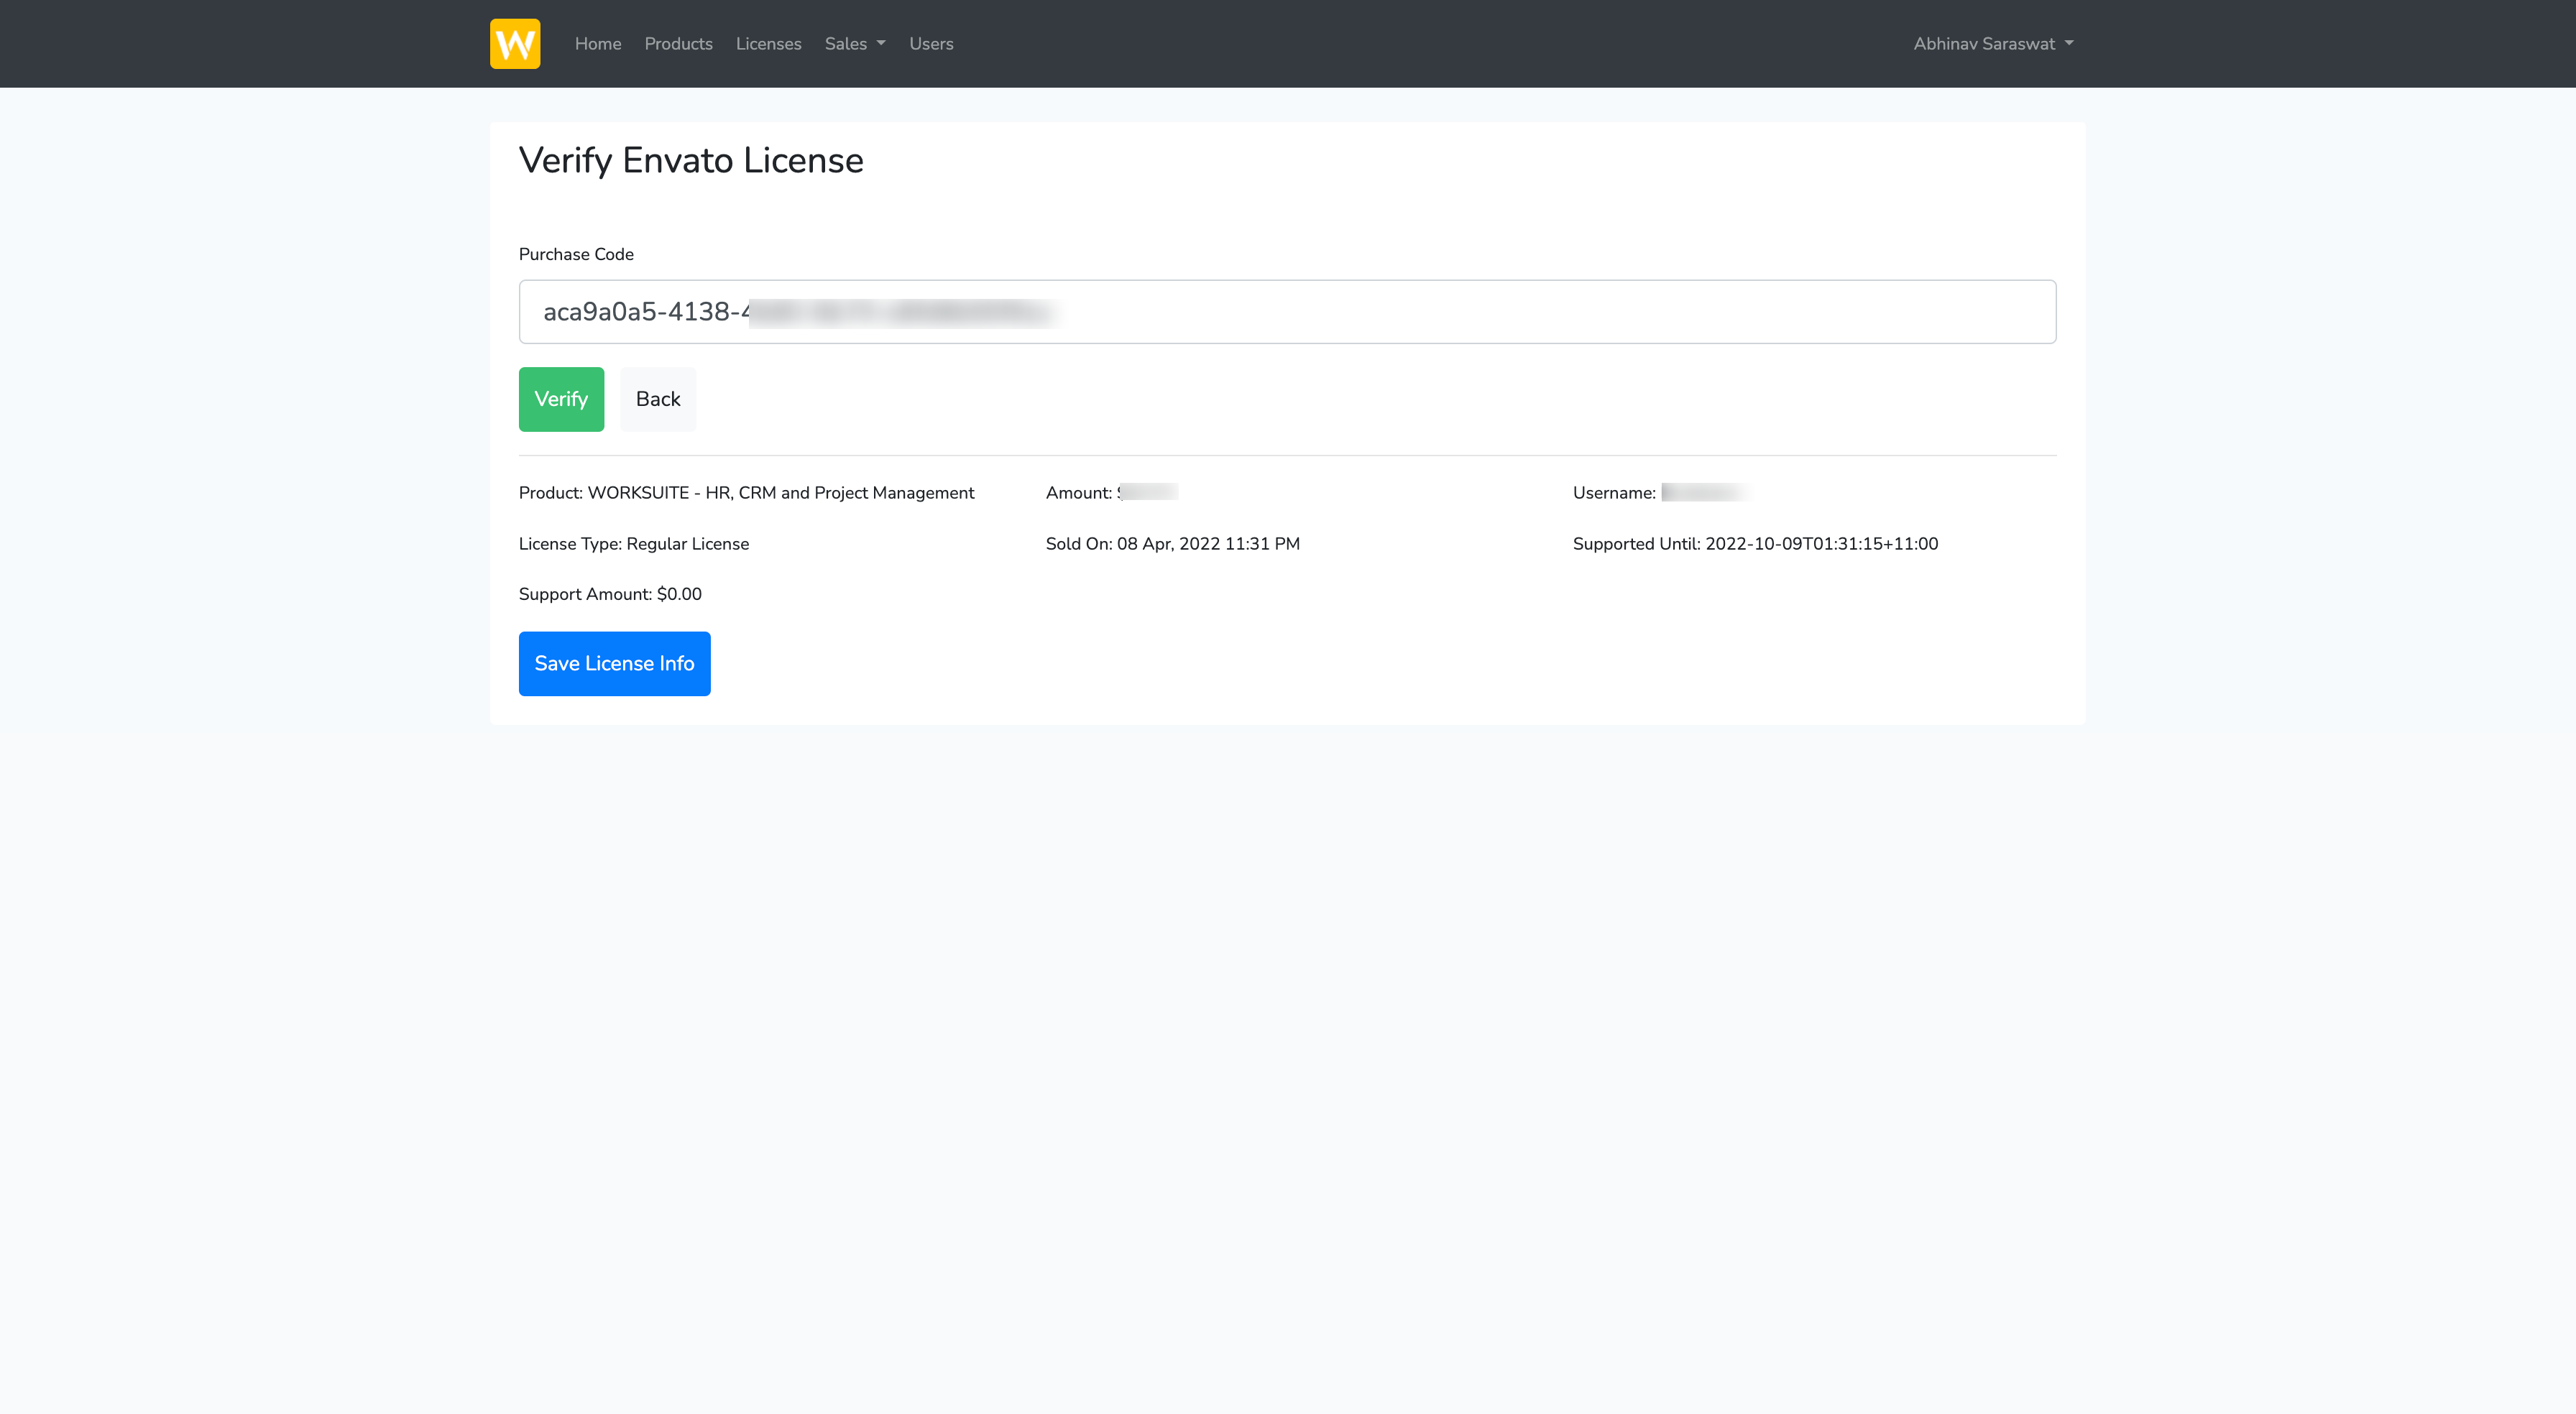The image size is (2576, 1414).
Task: Open the Abhinav Saraswat account dropdown
Action: tap(1984, 43)
